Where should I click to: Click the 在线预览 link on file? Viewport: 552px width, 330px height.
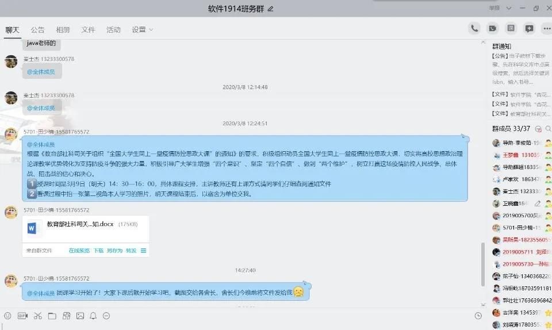coord(79,251)
